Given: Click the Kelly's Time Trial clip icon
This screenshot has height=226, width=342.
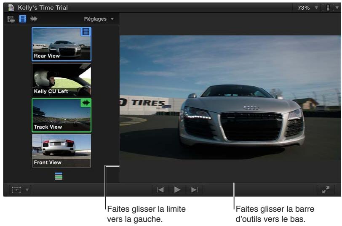Looking at the screenshot, I should tap(11, 8).
